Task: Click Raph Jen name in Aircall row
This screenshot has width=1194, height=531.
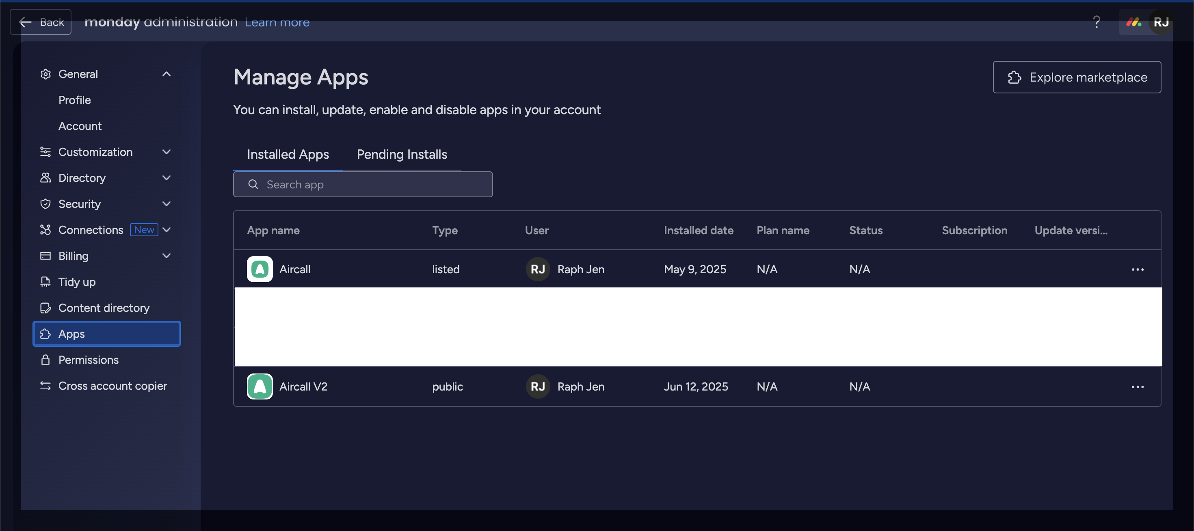Action: (581, 269)
